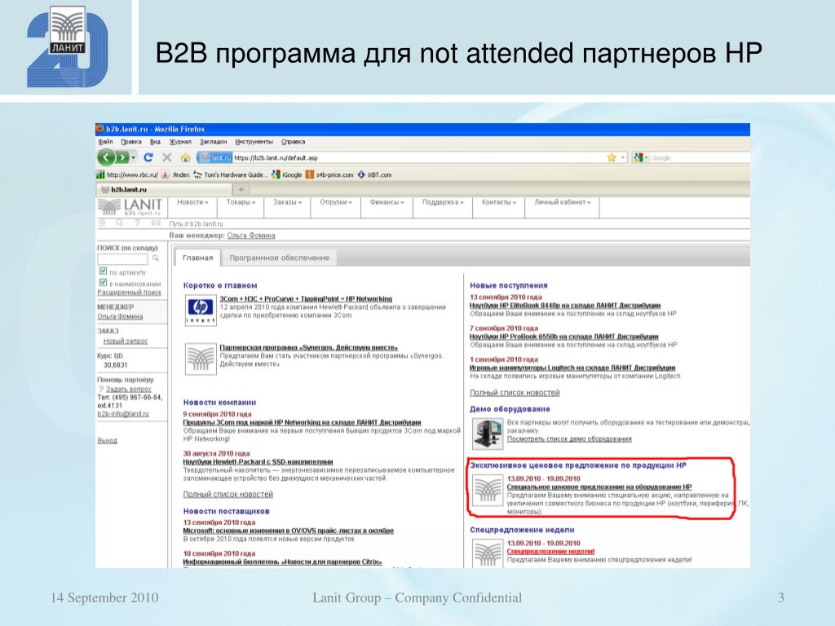Image resolution: width=835 pixels, height=626 pixels.
Task: Open the iXBT.com bookmark
Action: coord(374,174)
